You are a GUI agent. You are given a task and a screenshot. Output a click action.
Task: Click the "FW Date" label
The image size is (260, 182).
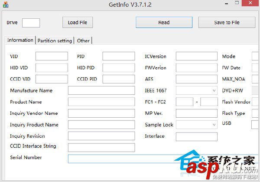point(231,68)
